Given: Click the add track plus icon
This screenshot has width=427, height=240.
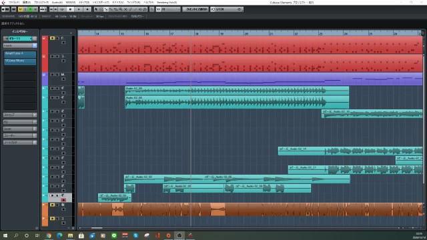Looking at the screenshot, I should point(71,33).
